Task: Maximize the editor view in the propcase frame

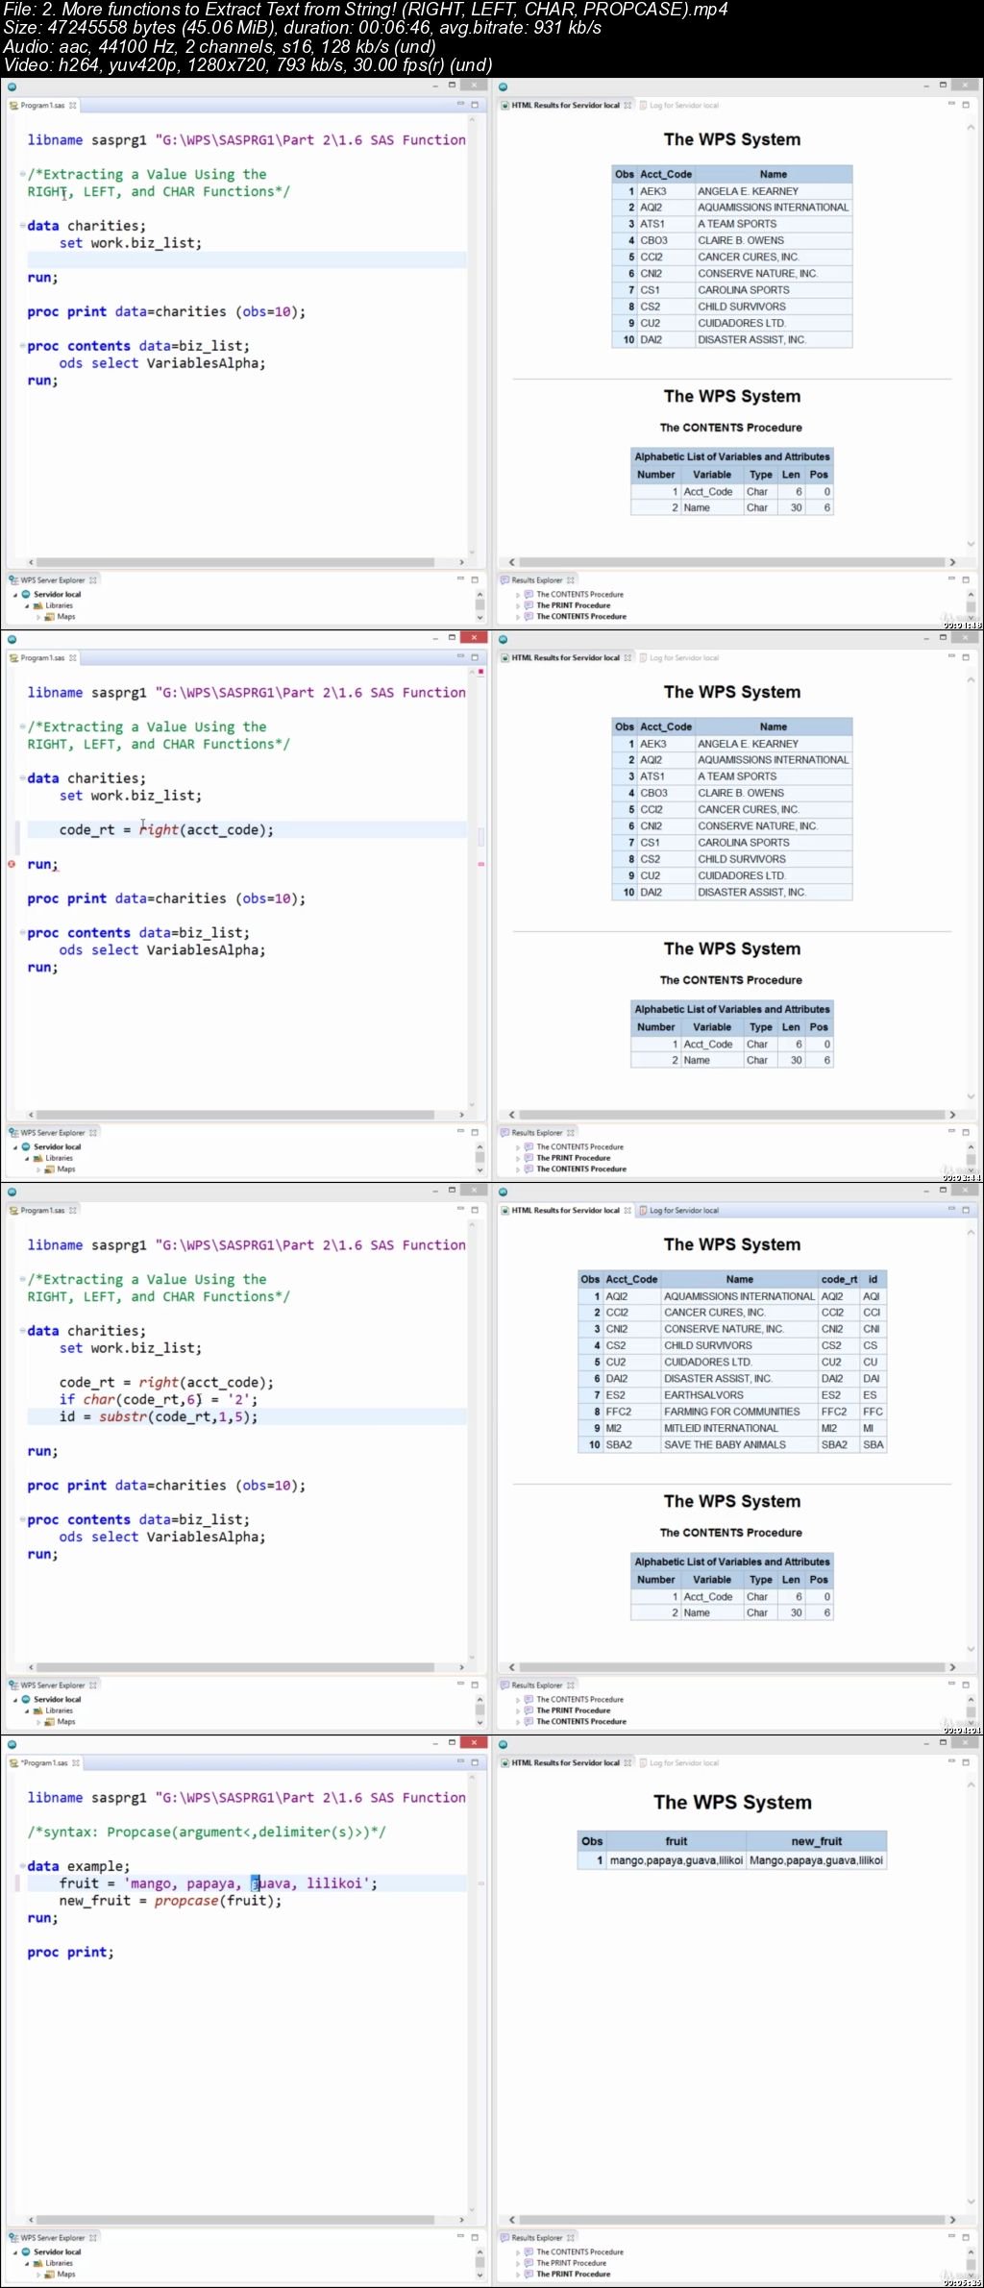Action: tap(474, 1761)
